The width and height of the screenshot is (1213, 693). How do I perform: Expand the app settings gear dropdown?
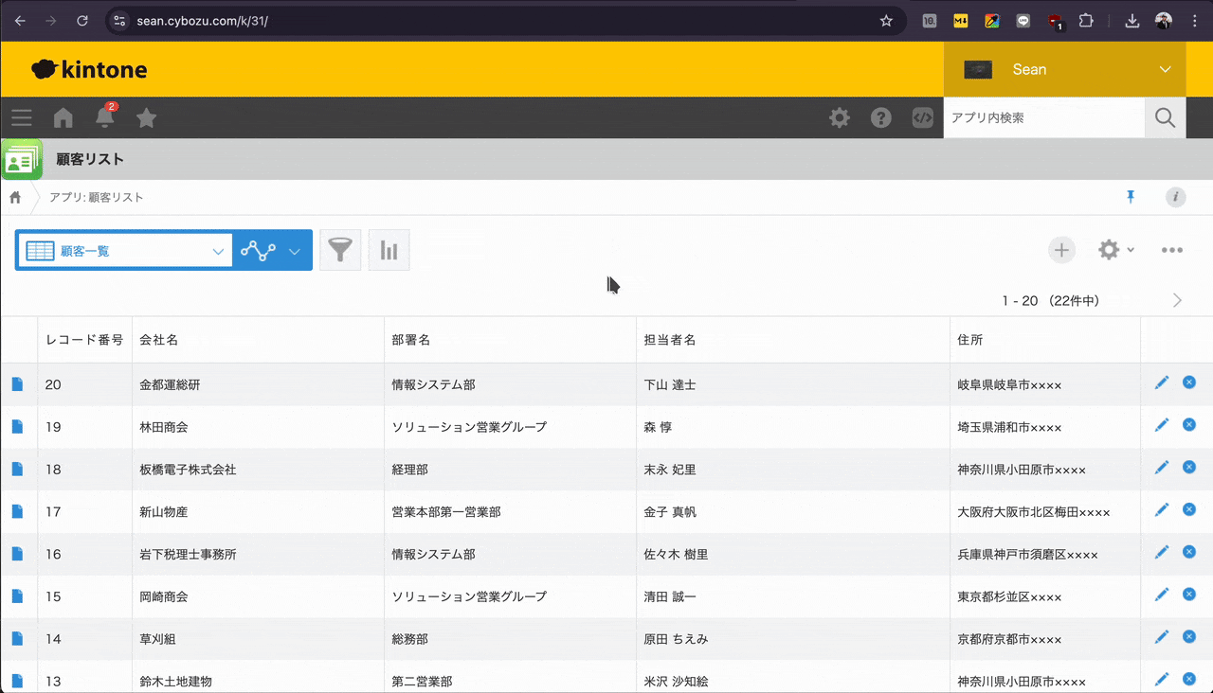tap(1115, 250)
